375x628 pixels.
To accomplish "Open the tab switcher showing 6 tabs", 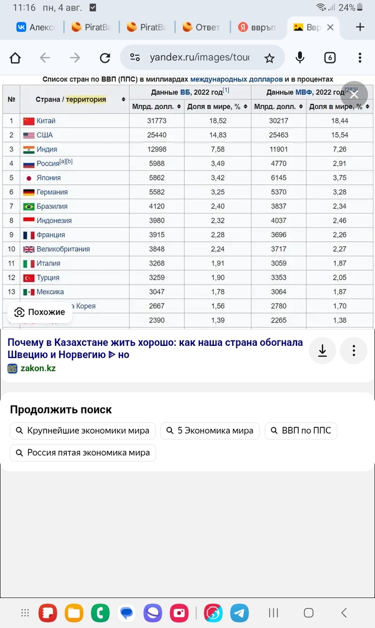I will 329,58.
